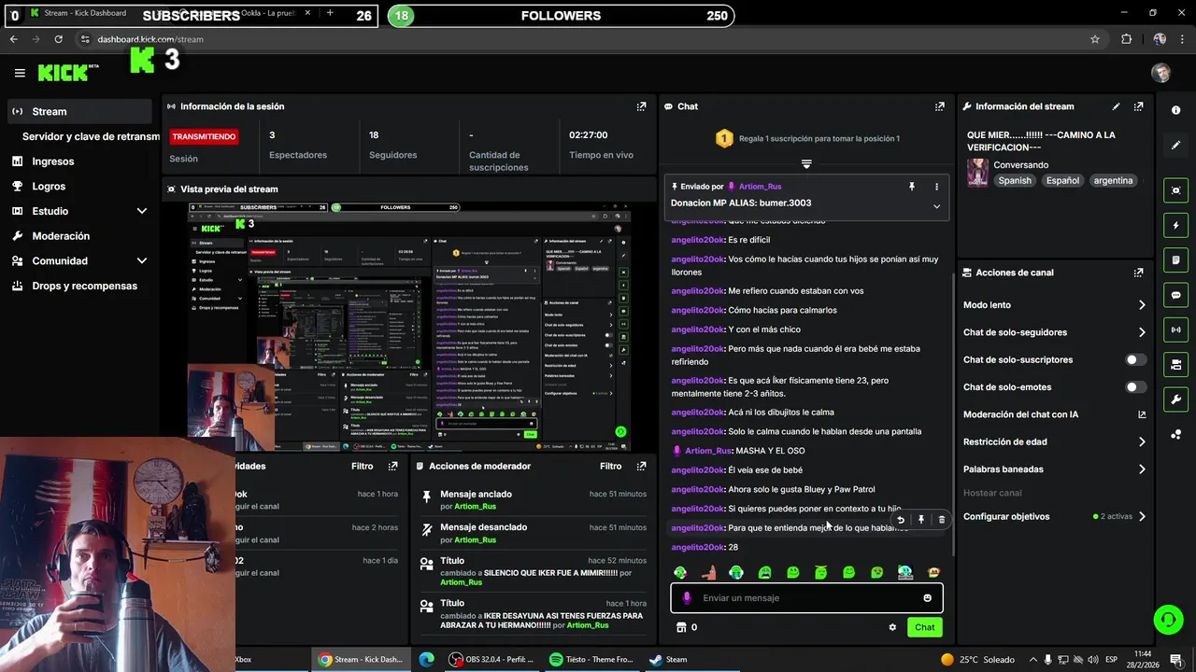This screenshot has height=672, width=1196.
Task: Pop out the Información de la sesión panel
Action: (x=641, y=106)
